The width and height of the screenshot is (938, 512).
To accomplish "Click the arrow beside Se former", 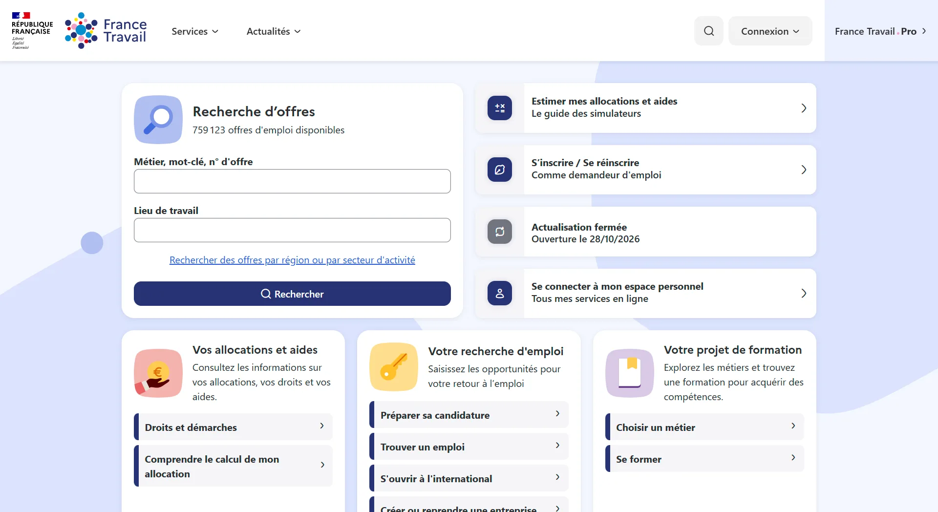I will (793, 458).
